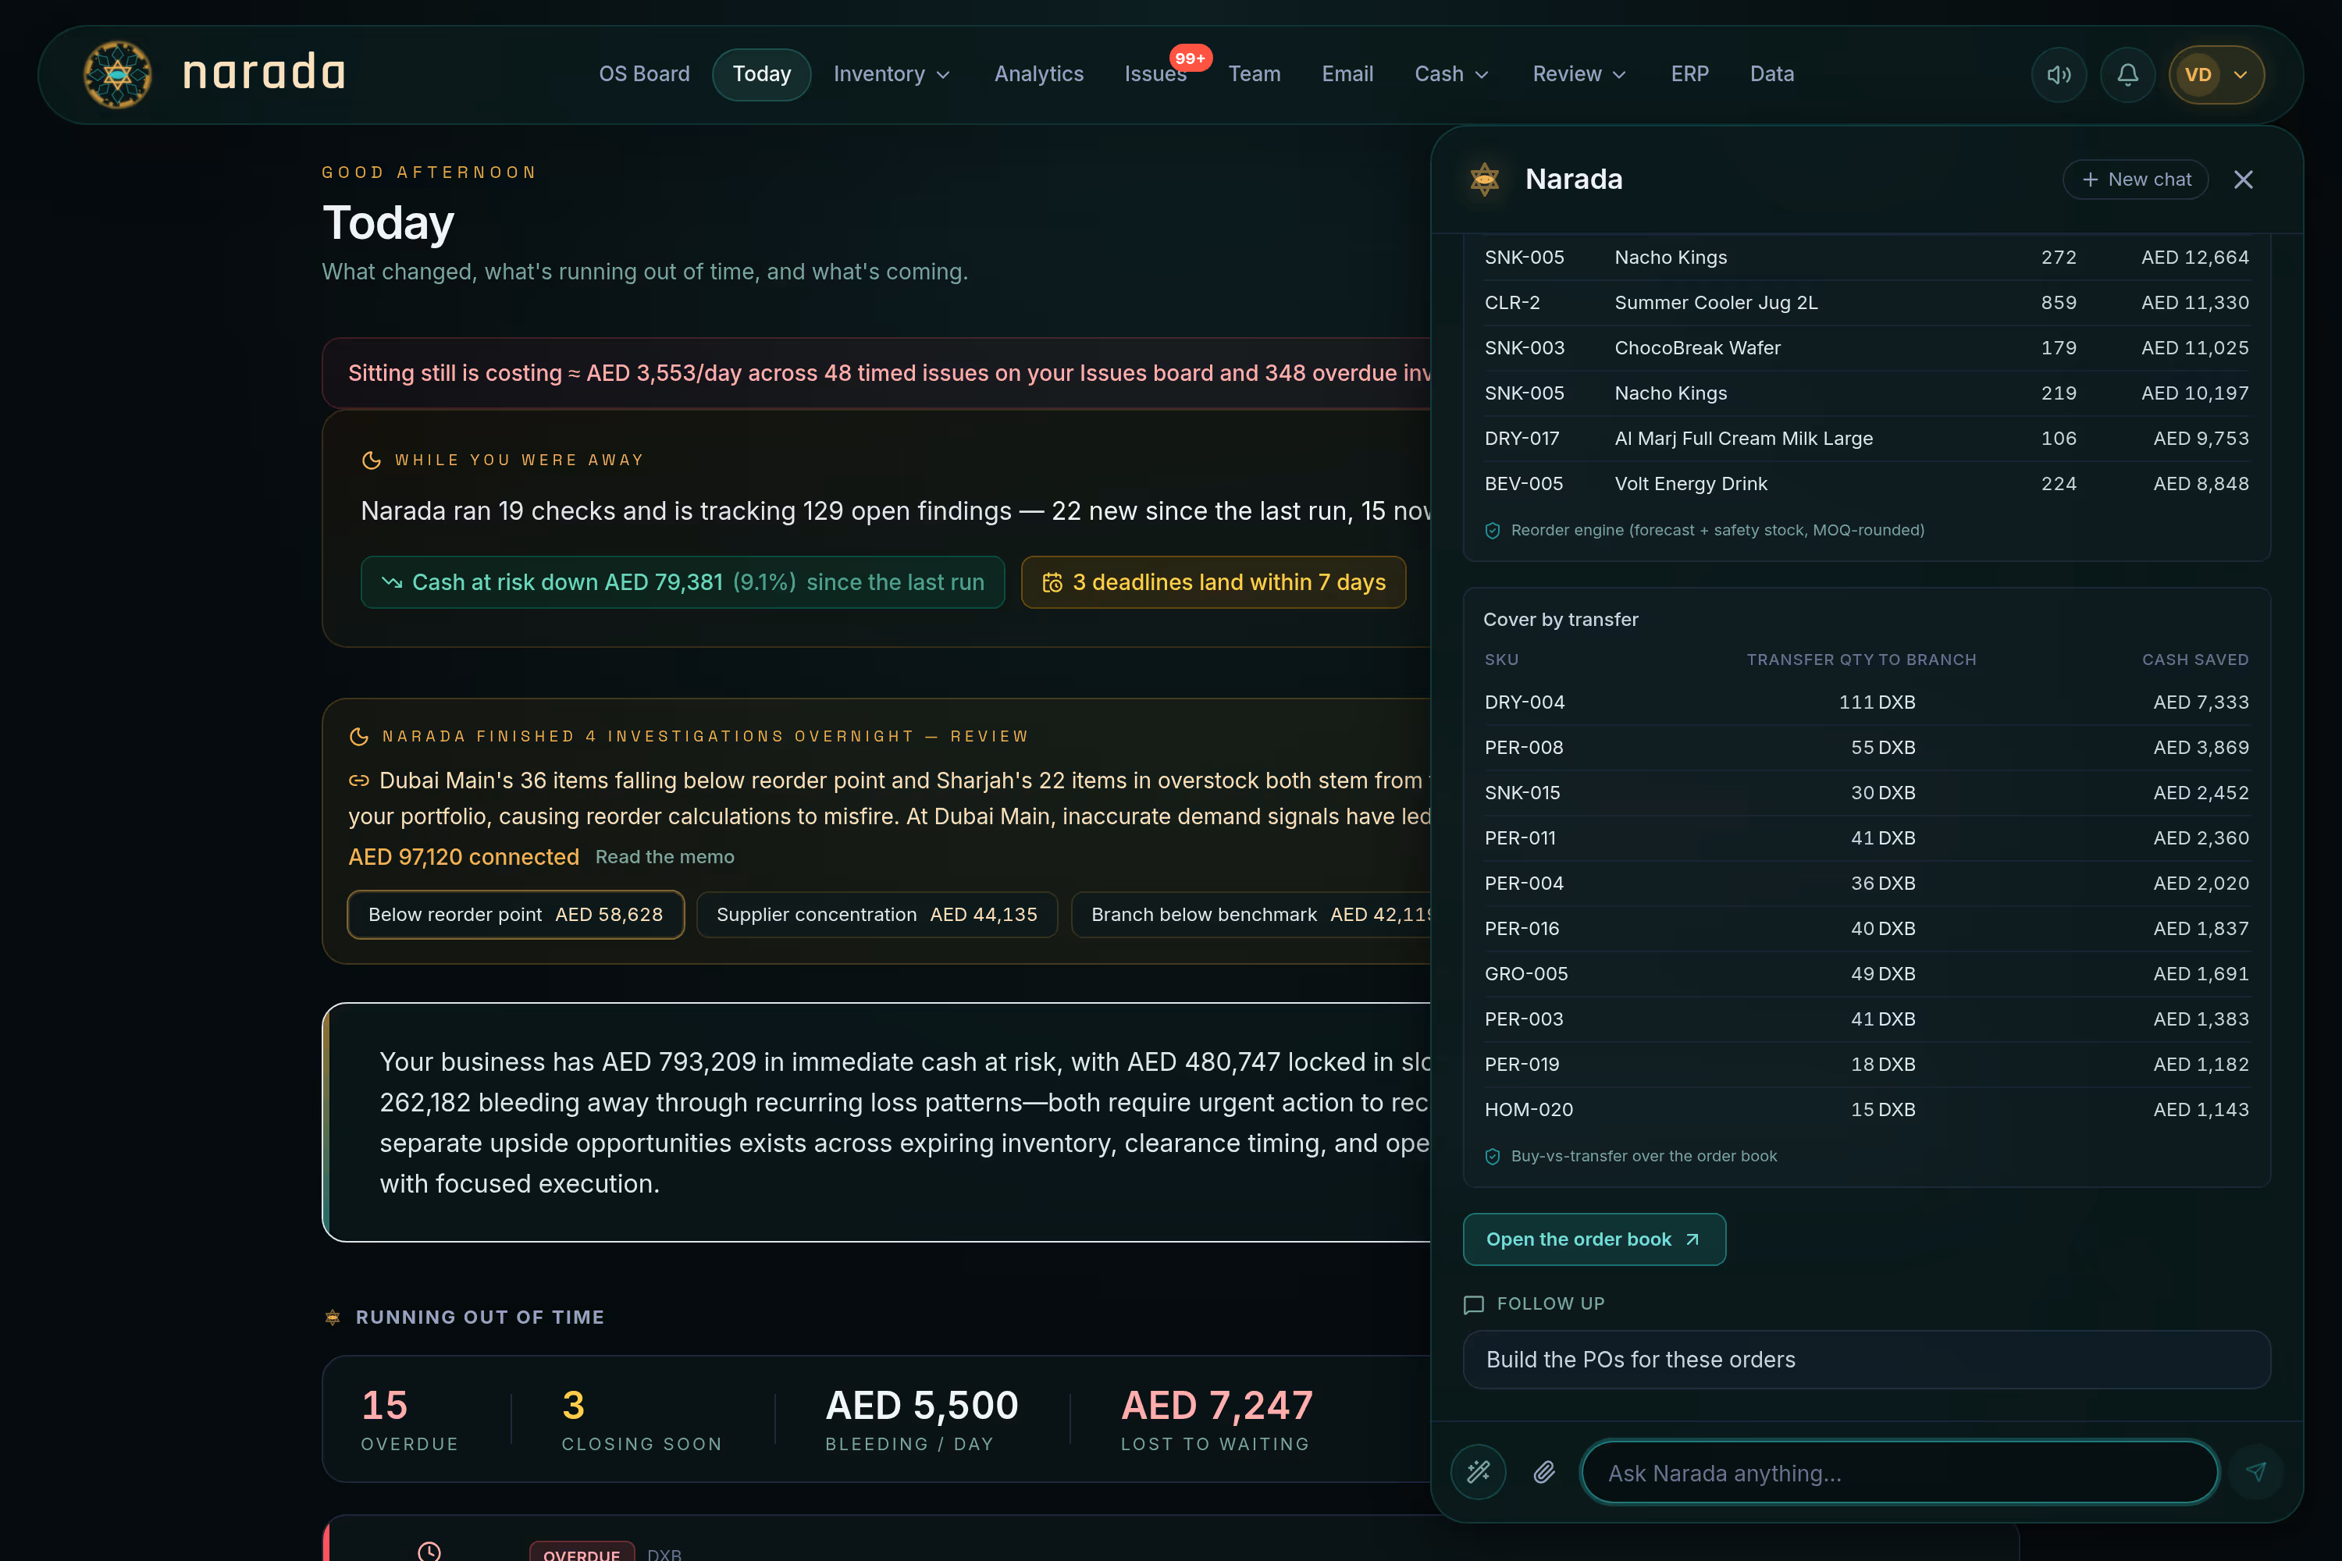The height and width of the screenshot is (1561, 2342).
Task: Click the speaker sound icon in header
Action: click(x=2058, y=75)
